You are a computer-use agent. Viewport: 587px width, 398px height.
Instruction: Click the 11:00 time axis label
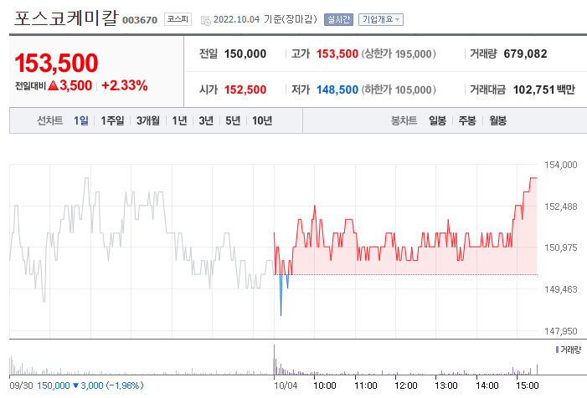(x=366, y=385)
